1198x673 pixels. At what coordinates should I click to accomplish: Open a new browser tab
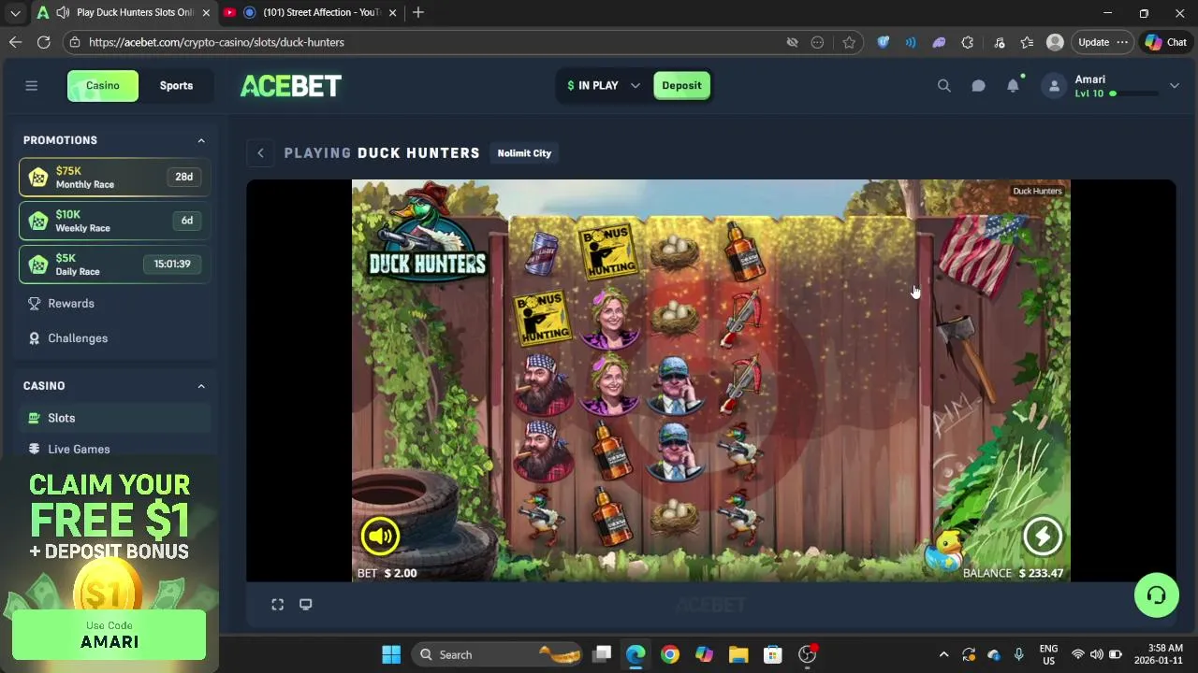(418, 13)
